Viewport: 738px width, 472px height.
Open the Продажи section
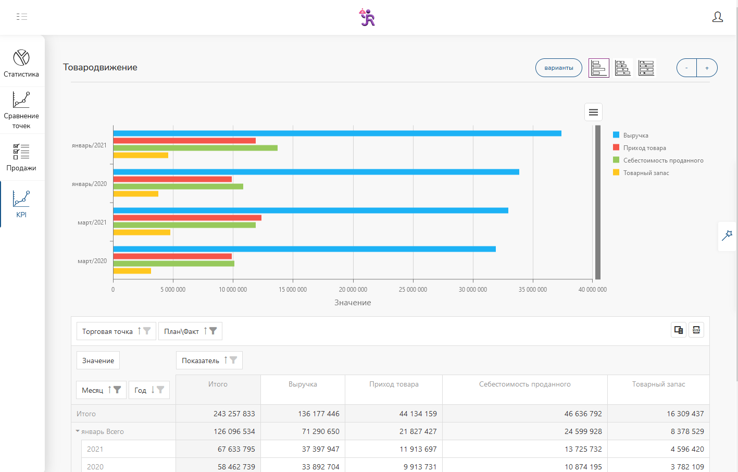point(21,157)
